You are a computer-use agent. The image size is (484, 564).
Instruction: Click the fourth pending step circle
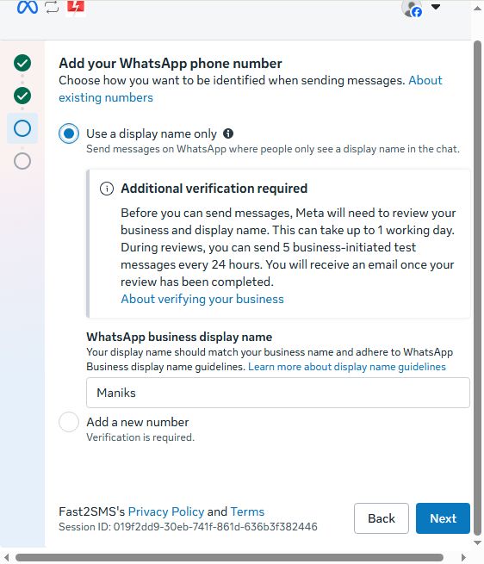(22, 161)
